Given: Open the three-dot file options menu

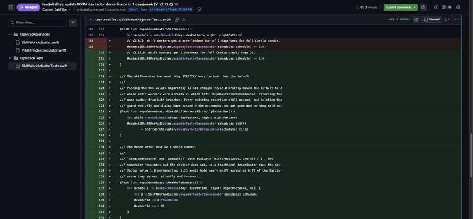Looking at the screenshot, I should 455,19.
